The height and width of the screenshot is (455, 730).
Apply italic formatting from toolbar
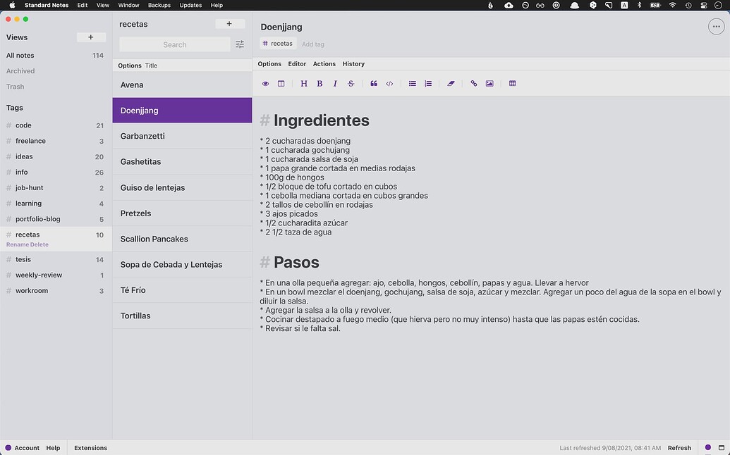335,84
